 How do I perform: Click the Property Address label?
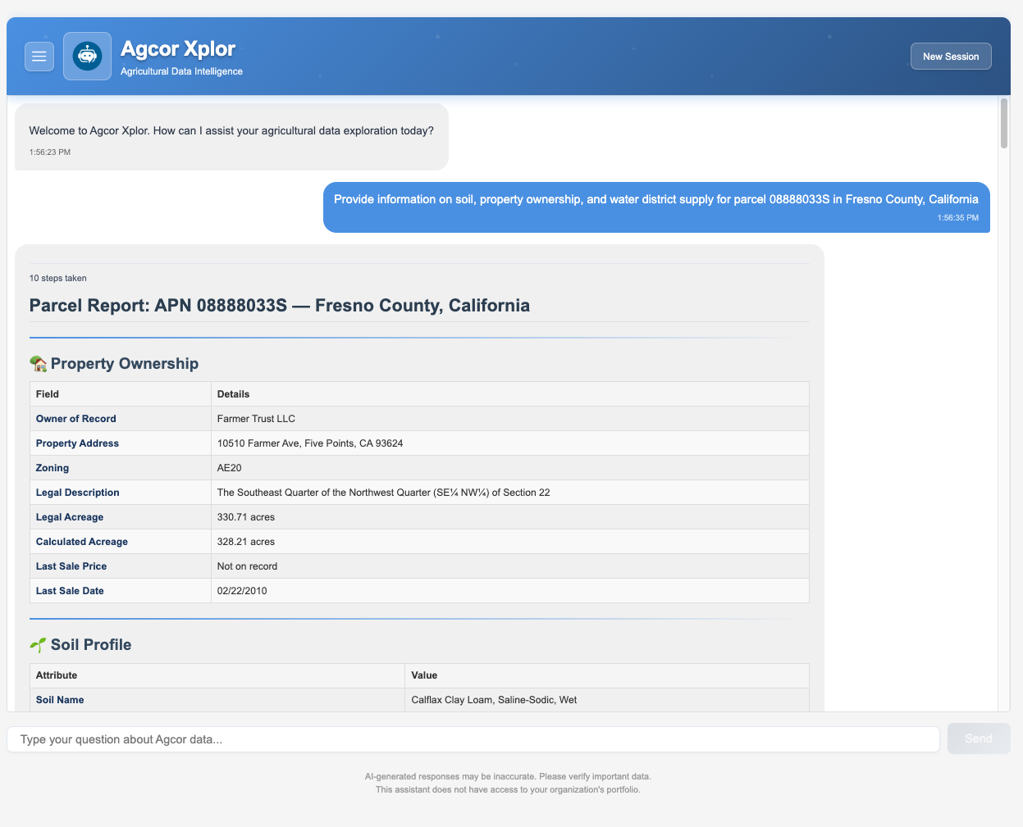[77, 443]
